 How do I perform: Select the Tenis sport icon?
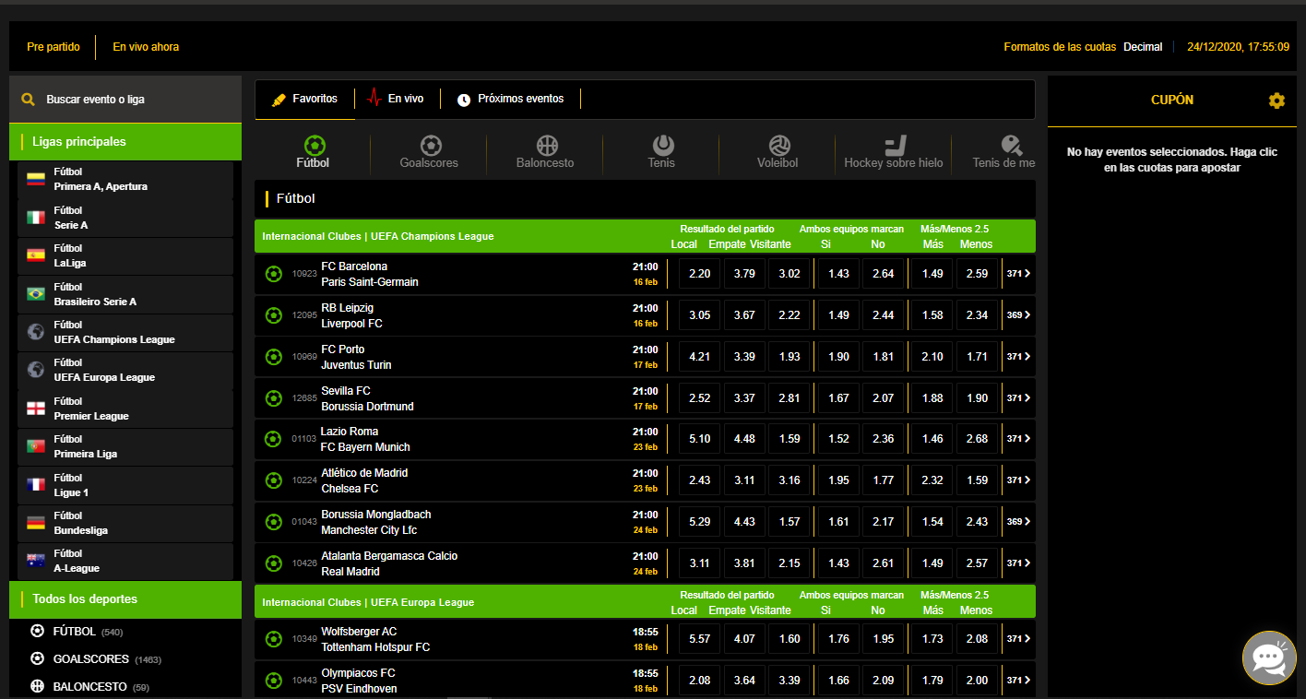(x=662, y=146)
